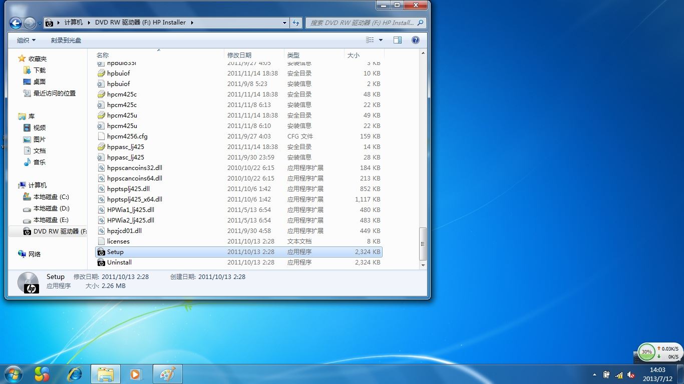Open Internet Explorer from taskbar
684x384 pixels.
click(75, 374)
